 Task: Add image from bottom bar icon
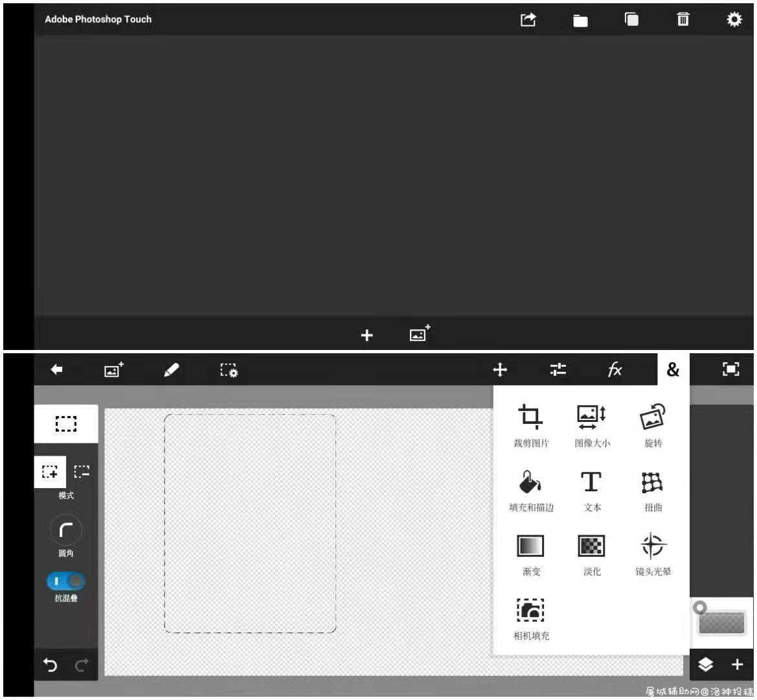pos(420,333)
